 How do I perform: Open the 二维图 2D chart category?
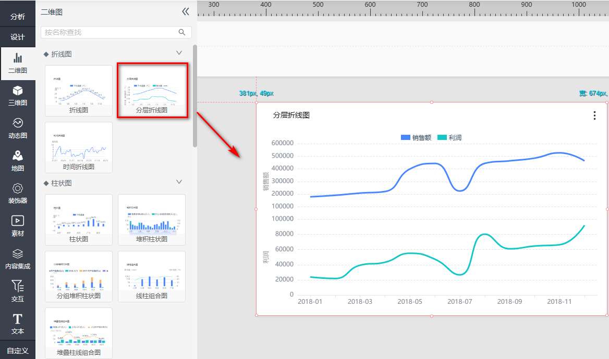point(18,63)
